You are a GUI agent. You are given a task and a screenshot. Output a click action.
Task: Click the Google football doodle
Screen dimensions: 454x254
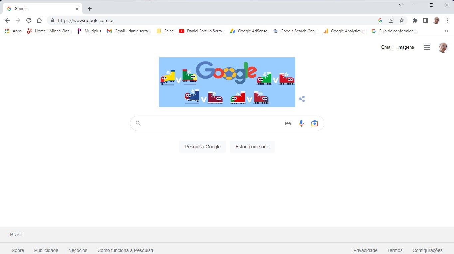(227, 82)
